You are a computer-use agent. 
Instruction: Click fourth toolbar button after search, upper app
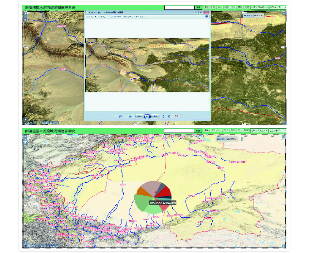[226, 7]
